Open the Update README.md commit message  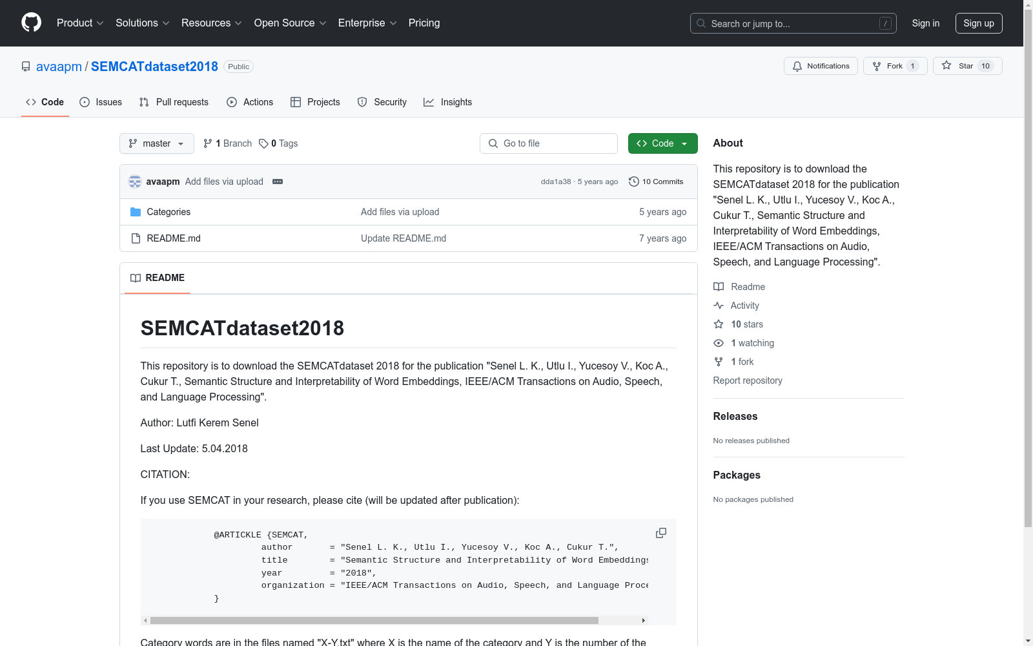click(404, 238)
